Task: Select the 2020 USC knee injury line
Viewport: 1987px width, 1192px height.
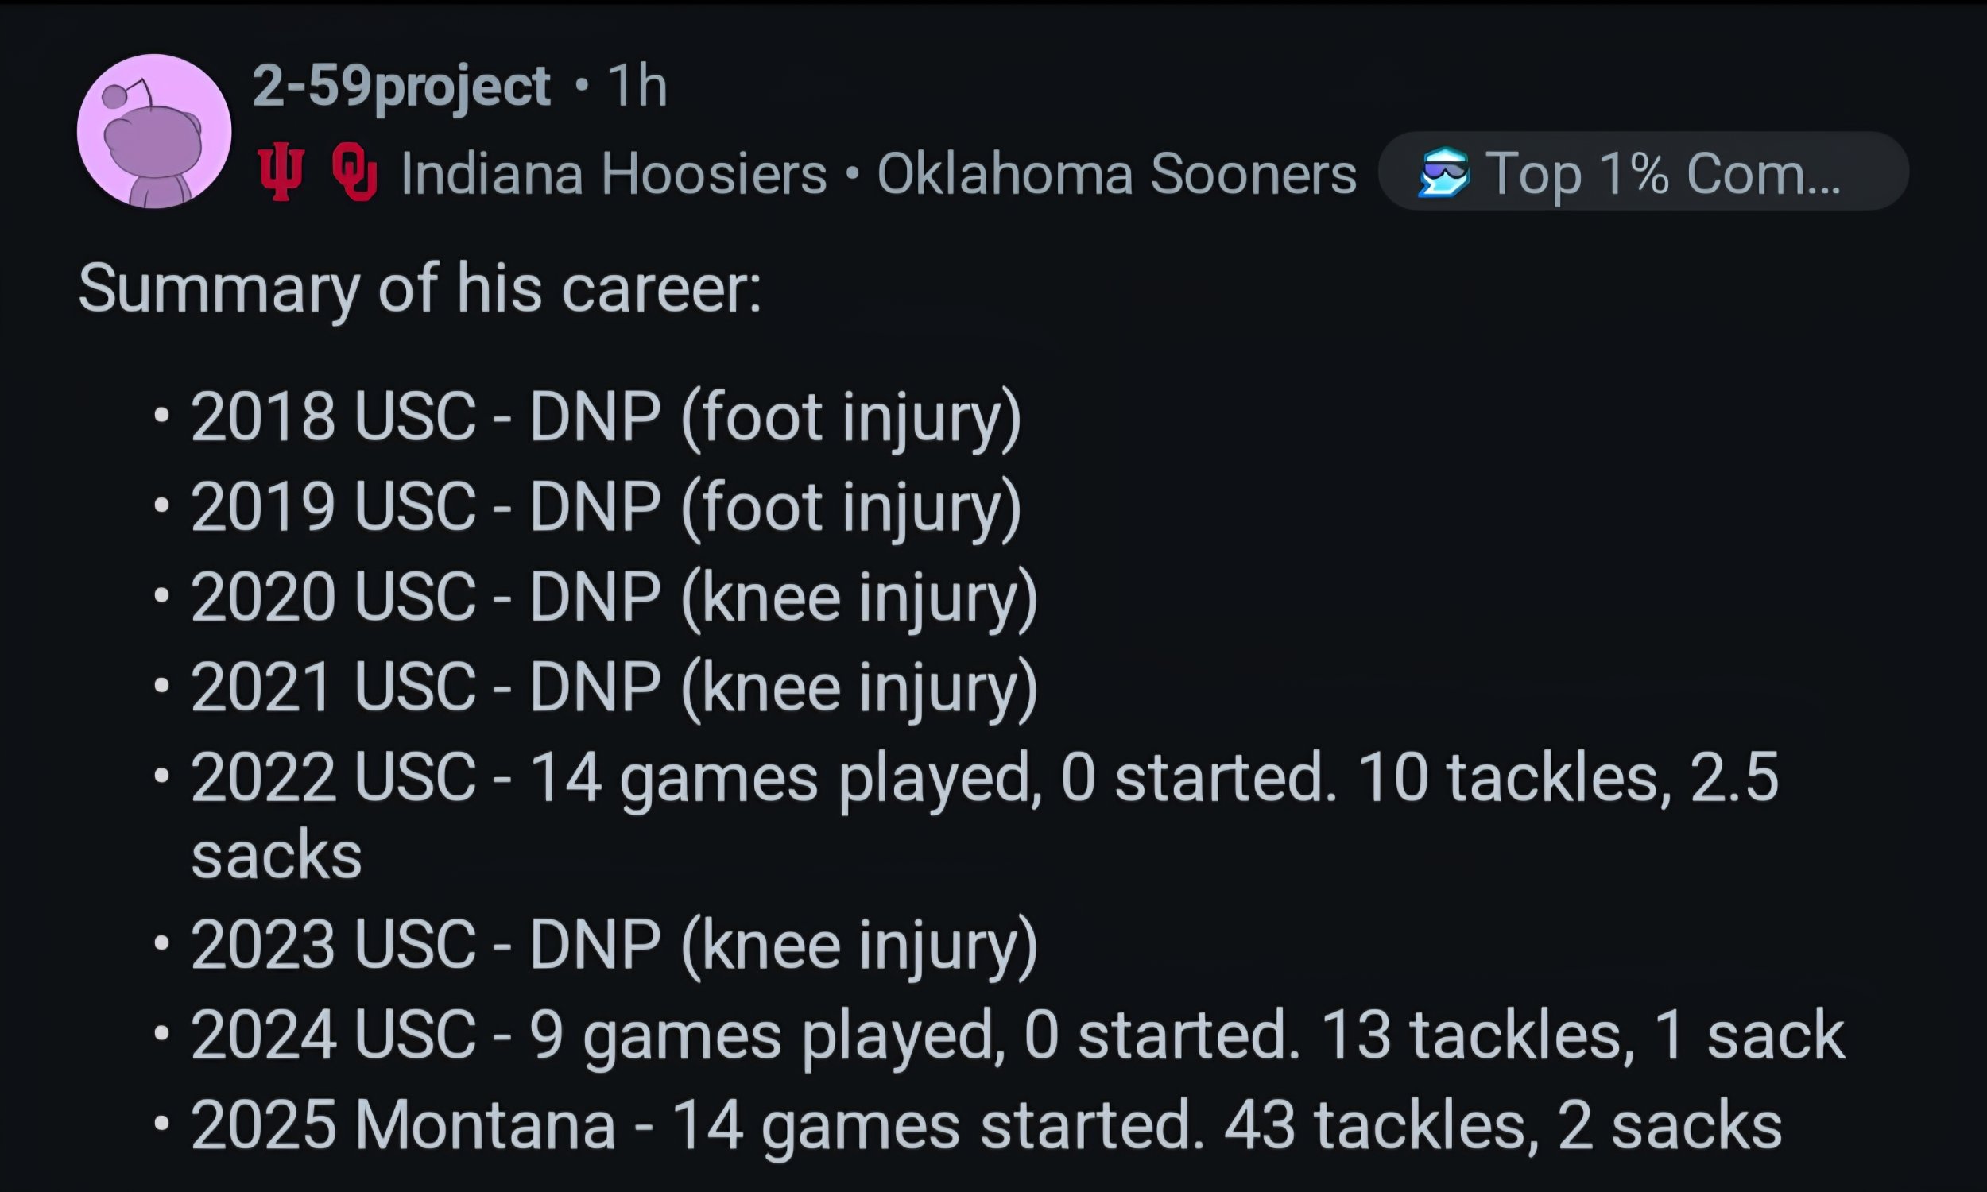Action: tap(614, 597)
